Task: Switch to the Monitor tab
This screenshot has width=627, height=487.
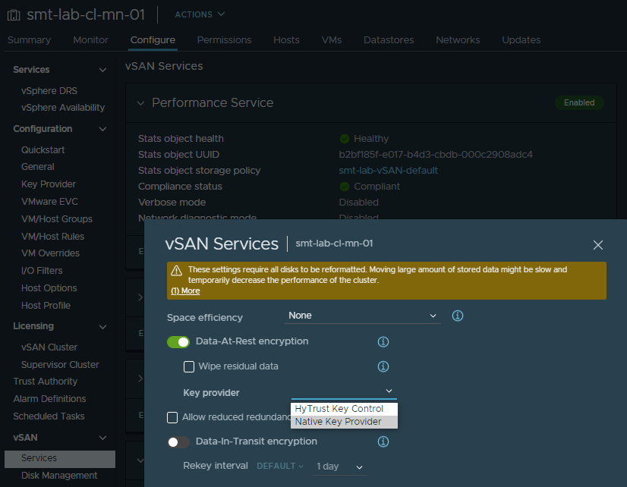Action: 90,40
